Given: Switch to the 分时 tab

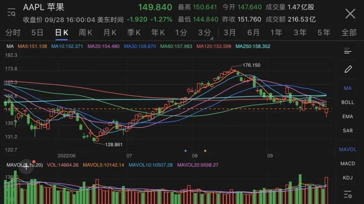Looking at the screenshot, I should click(x=13, y=33).
